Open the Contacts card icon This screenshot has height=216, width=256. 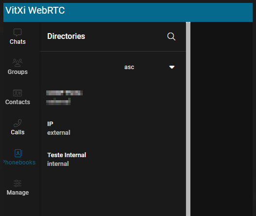18,93
